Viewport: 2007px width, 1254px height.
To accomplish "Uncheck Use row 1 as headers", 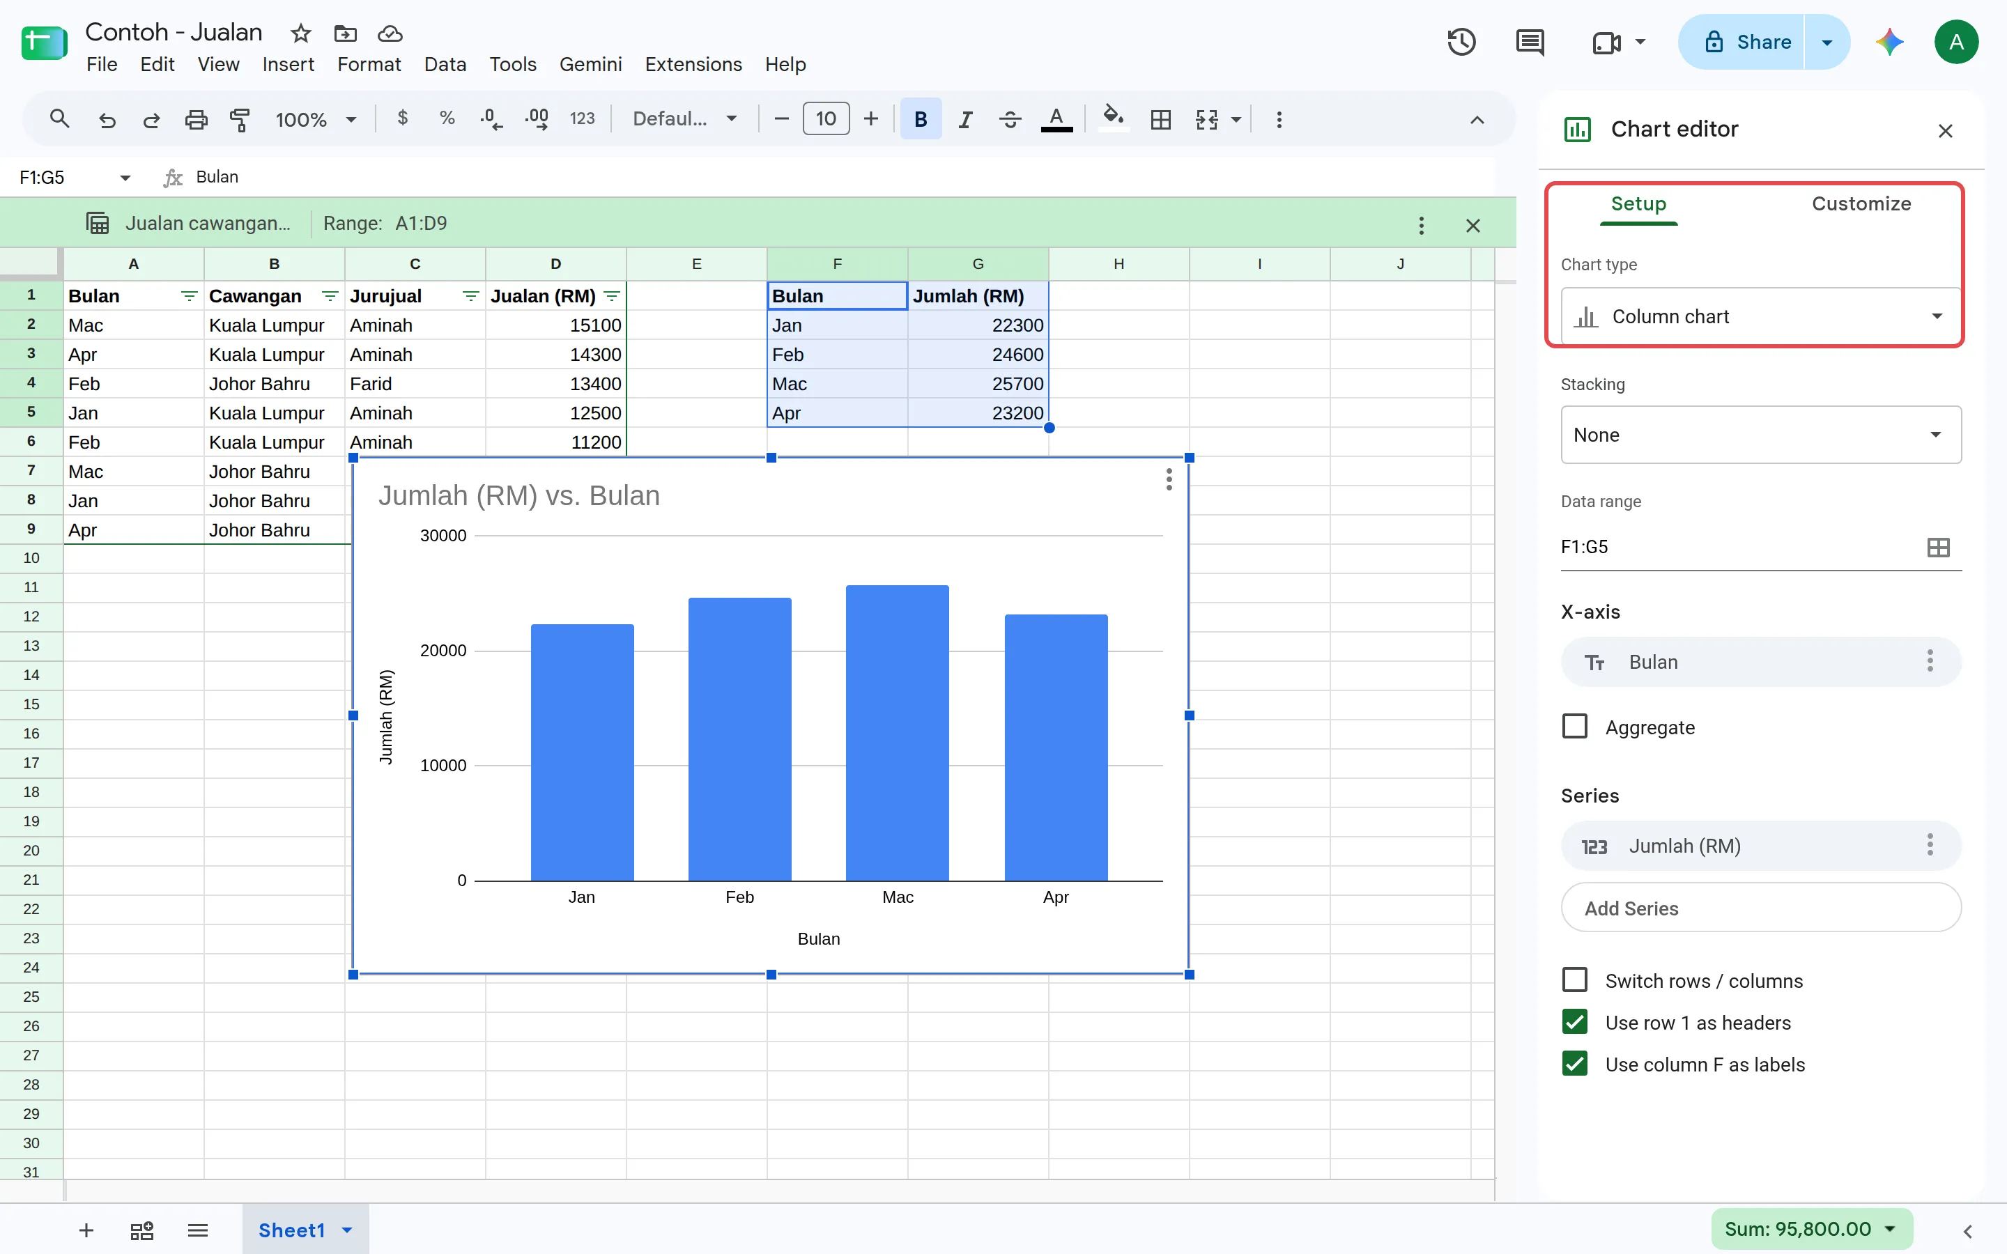I will tap(1574, 1022).
